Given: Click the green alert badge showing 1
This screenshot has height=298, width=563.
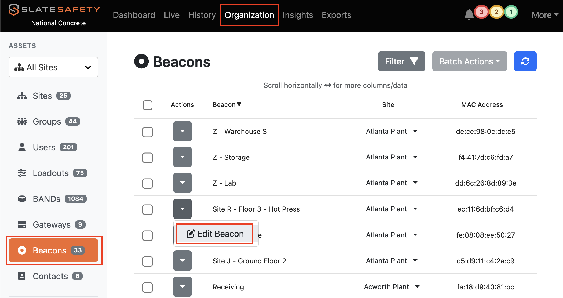Looking at the screenshot, I should (x=511, y=12).
